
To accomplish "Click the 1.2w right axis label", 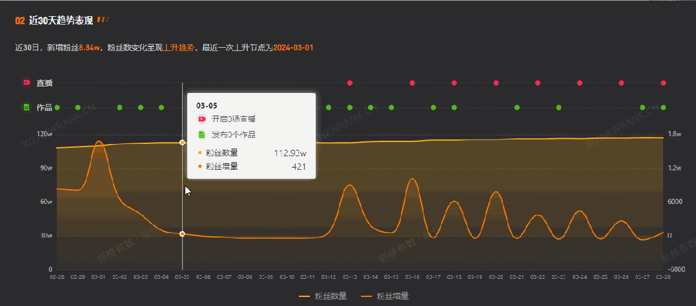I will click(x=675, y=168).
